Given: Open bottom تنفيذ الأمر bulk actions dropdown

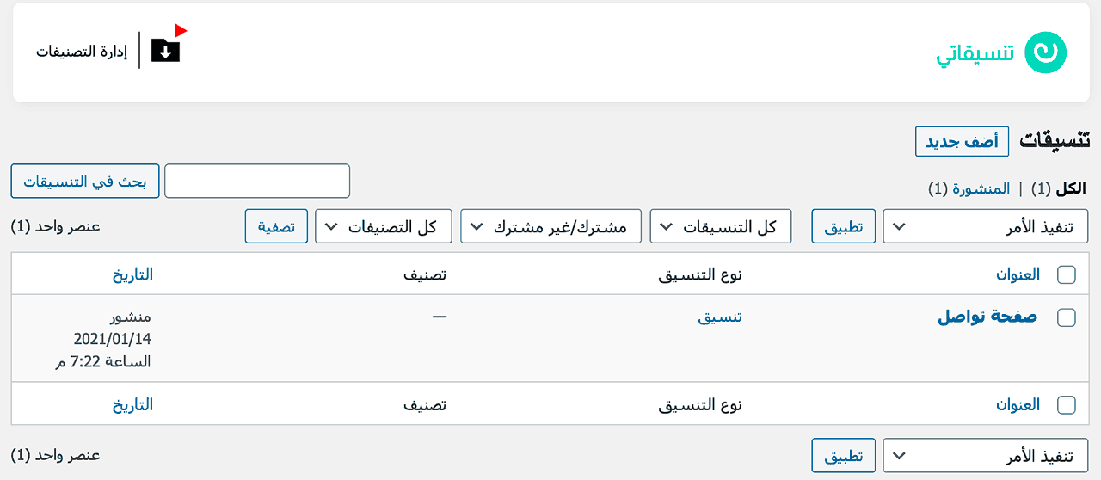Looking at the screenshot, I should (985, 456).
